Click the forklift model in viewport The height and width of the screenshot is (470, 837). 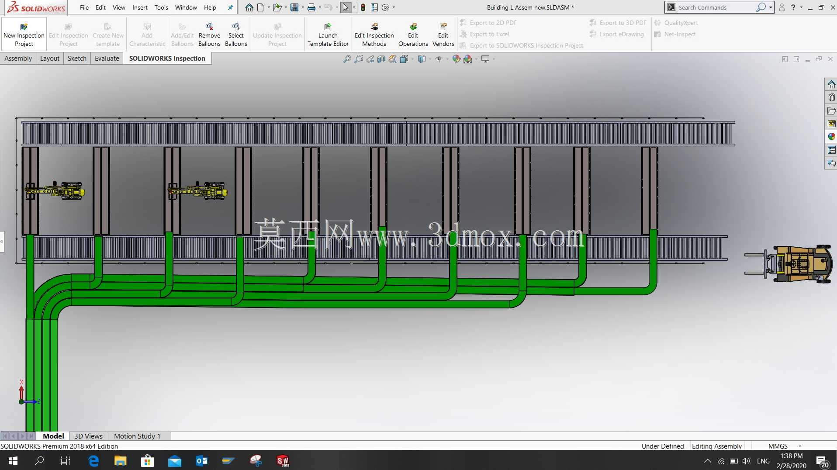(x=789, y=264)
